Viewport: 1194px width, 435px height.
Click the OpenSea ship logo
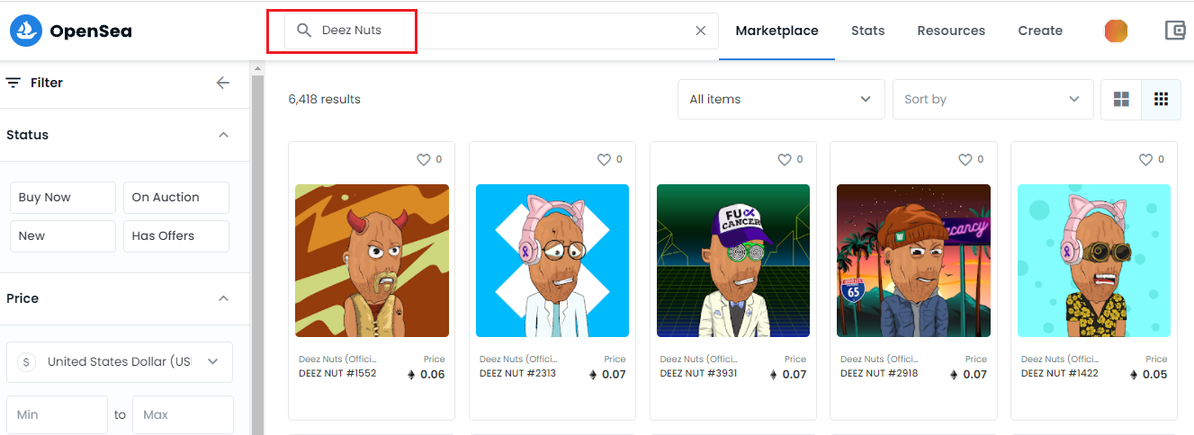(x=26, y=31)
